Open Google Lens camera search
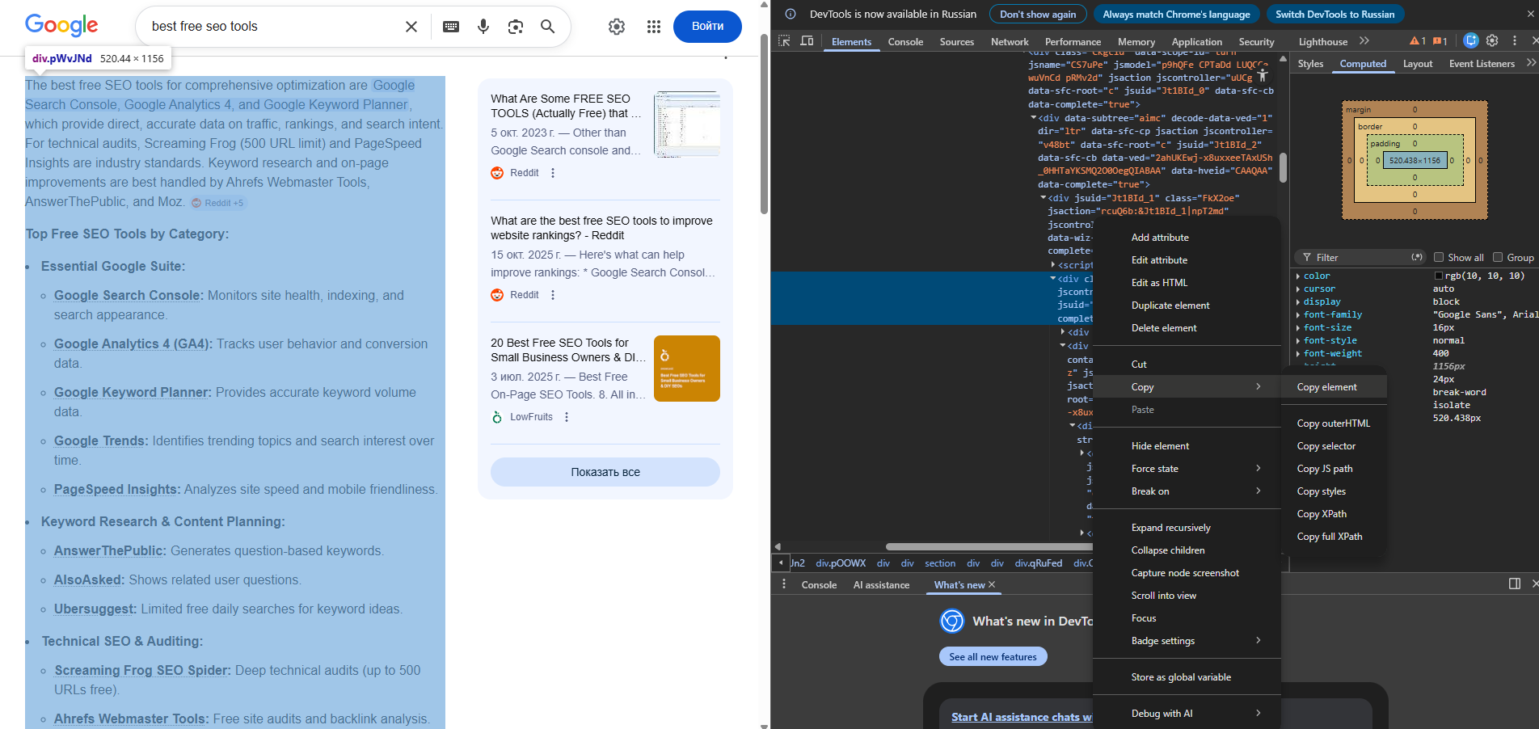1539x729 pixels. tap(515, 26)
